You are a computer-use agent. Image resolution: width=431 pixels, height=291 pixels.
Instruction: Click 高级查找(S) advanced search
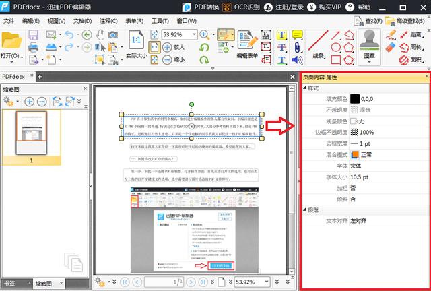tap(405, 21)
